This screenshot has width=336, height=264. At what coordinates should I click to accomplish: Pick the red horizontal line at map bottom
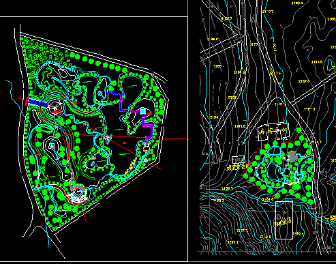coord(266,252)
